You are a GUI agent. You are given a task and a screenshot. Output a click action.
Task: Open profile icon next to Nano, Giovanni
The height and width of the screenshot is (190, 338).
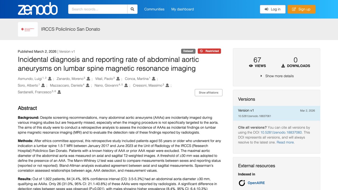pyautogui.click(x=126, y=85)
